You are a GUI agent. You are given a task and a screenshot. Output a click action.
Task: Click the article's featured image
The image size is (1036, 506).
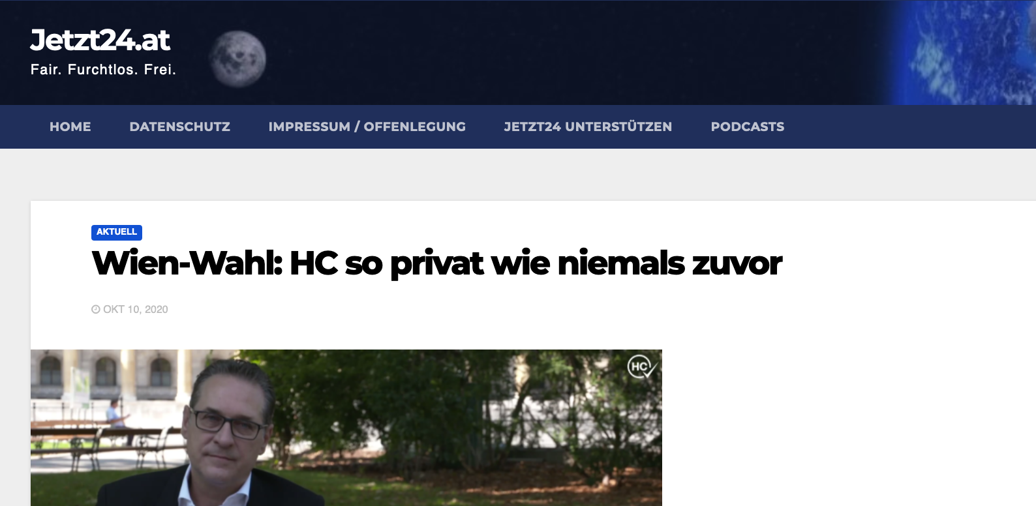click(x=346, y=428)
